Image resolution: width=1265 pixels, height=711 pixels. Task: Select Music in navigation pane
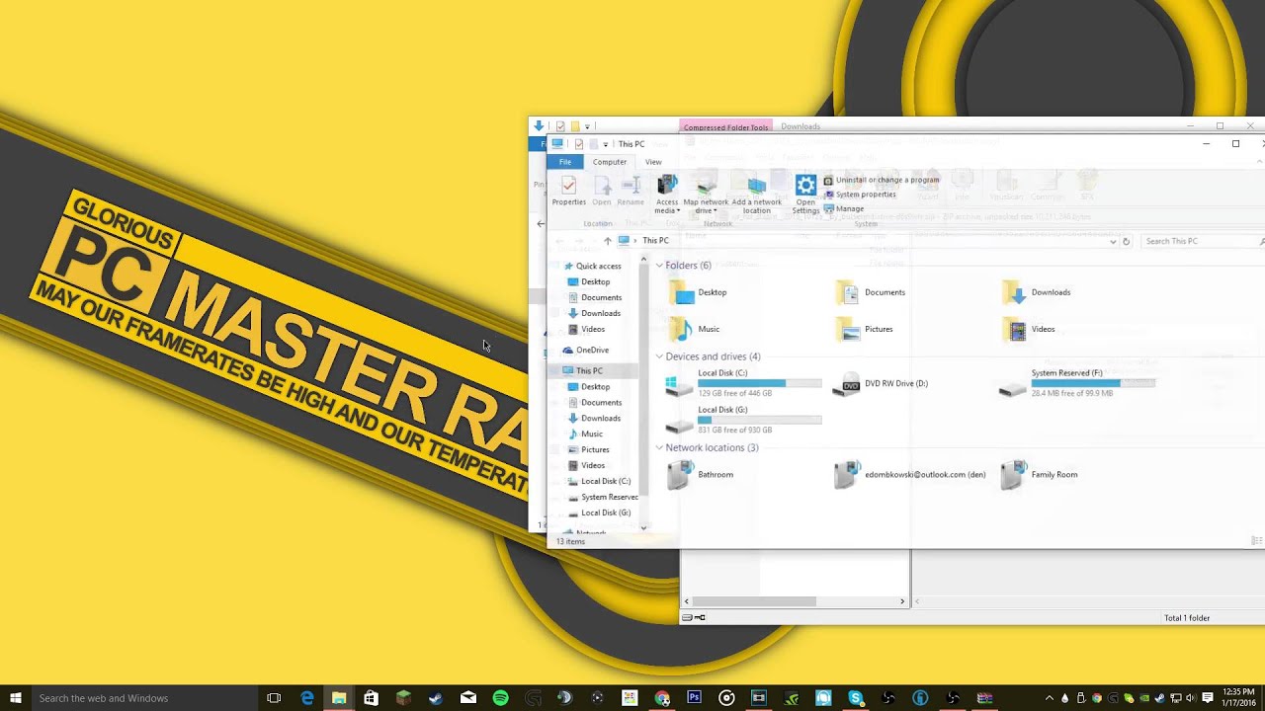[592, 434]
